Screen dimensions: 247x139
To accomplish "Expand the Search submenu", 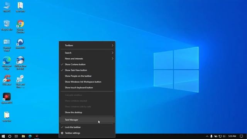I will point(87,53).
